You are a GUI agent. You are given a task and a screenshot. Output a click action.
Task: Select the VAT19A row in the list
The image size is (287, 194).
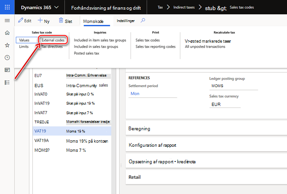[x=72, y=141]
